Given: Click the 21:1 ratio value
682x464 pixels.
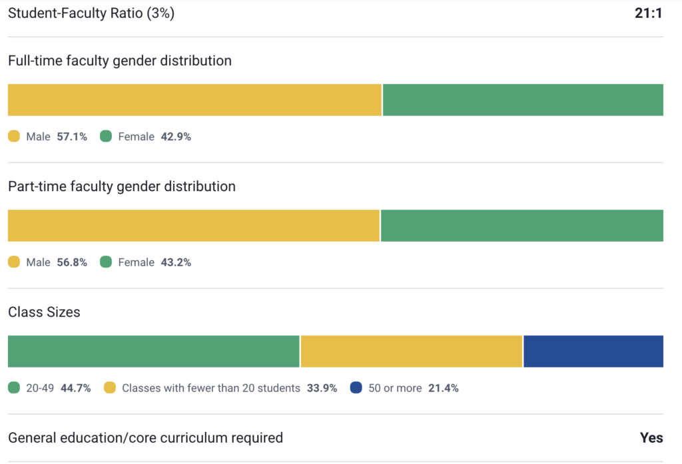Looking at the screenshot, I should 648,13.
